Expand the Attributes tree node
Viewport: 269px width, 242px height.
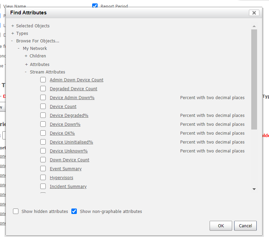pyautogui.click(x=26, y=65)
